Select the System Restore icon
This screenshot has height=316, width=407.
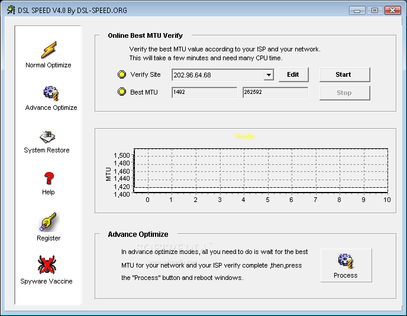pos(47,137)
